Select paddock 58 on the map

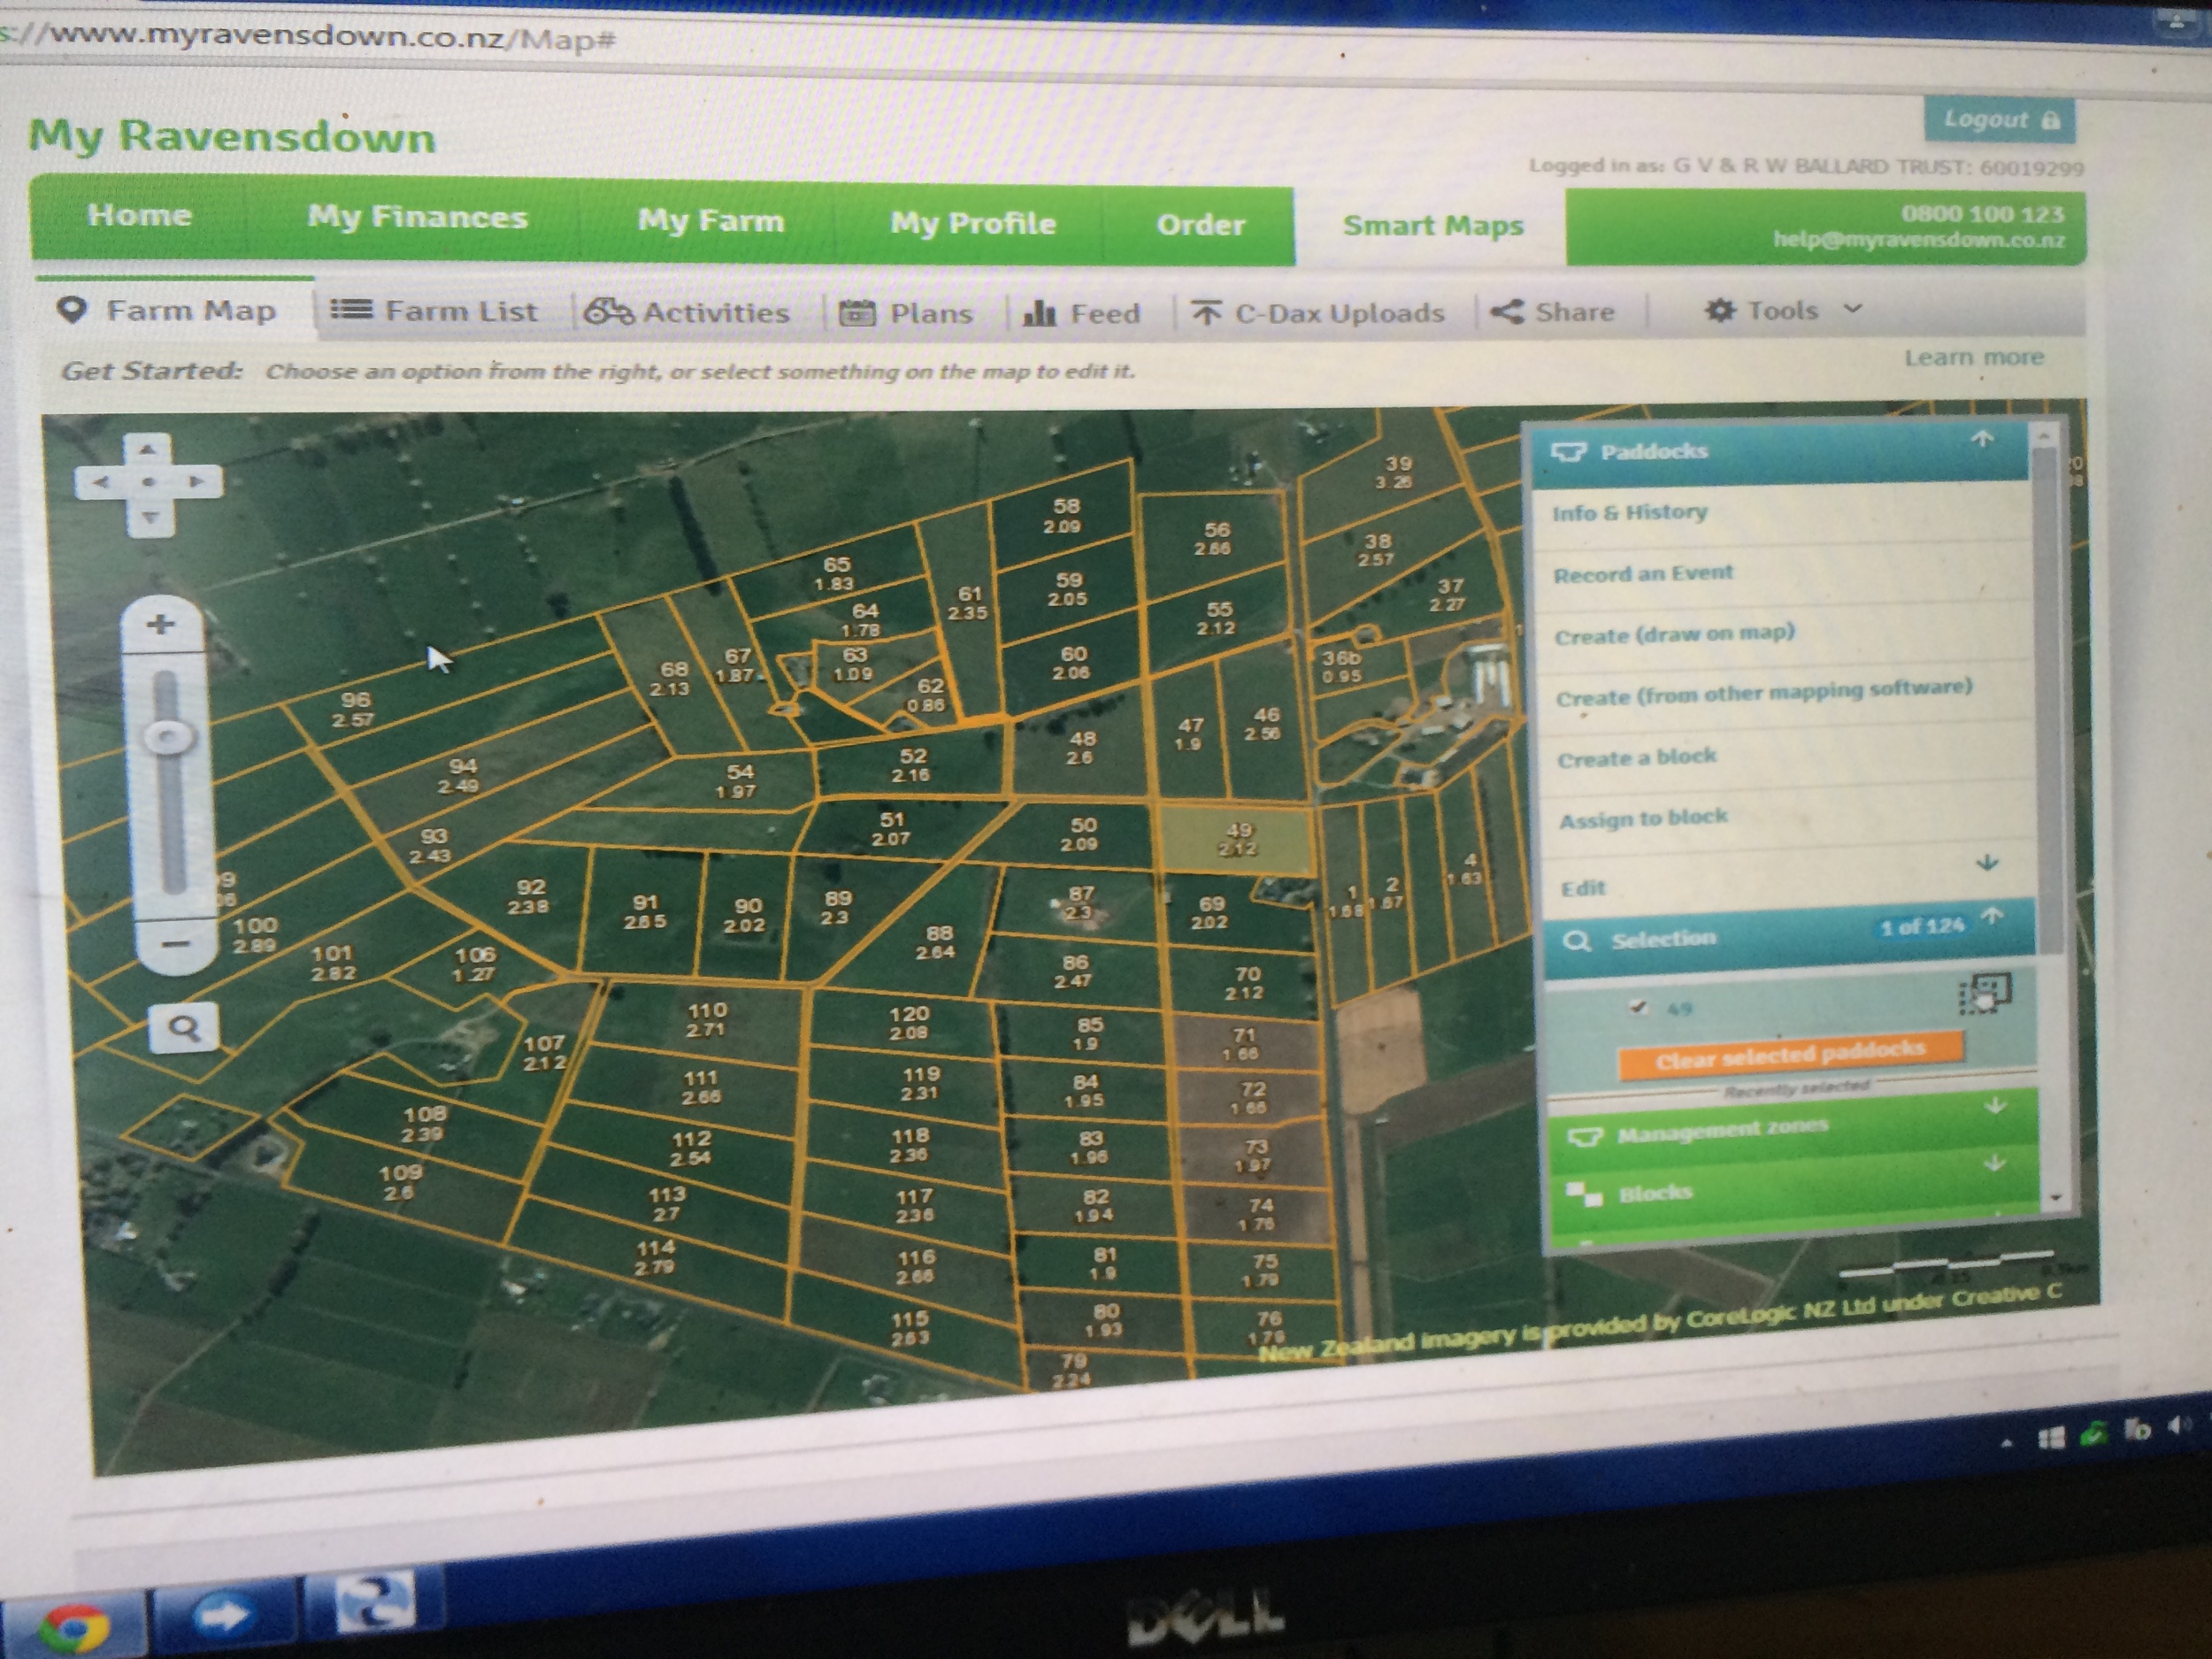tap(1064, 515)
